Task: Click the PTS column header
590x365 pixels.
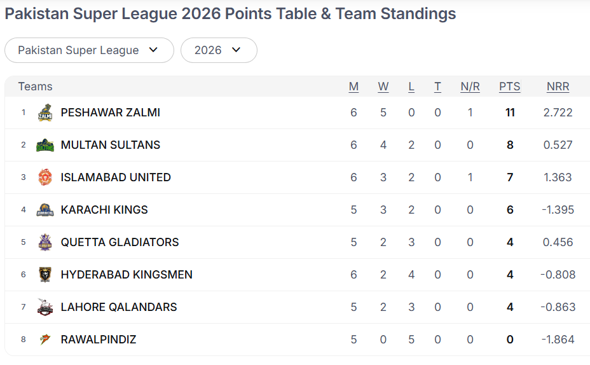Action: [509, 86]
